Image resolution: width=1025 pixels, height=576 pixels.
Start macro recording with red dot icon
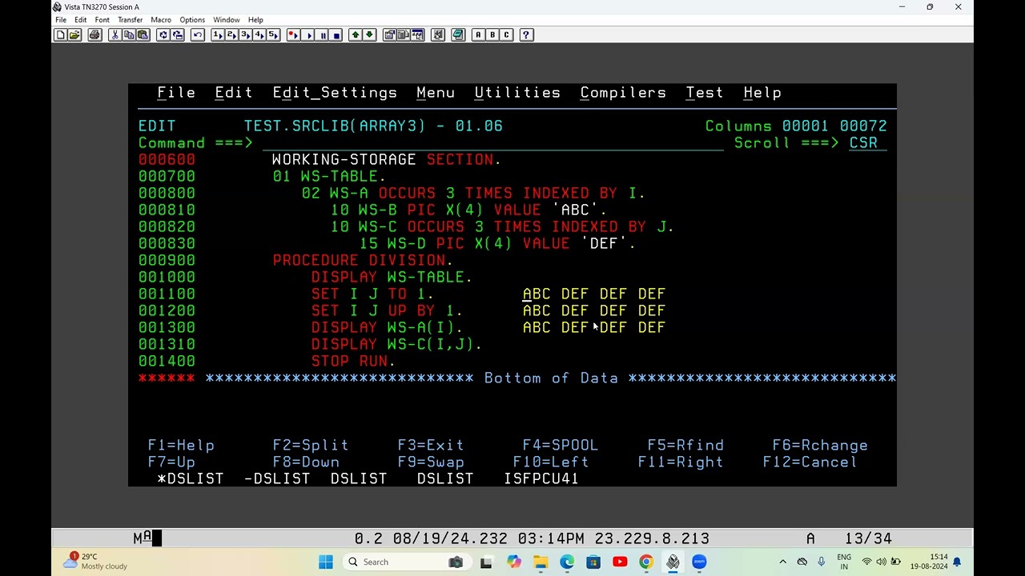(x=293, y=35)
